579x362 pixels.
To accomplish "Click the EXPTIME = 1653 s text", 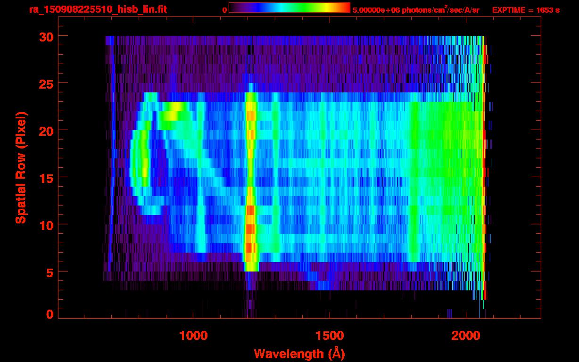I will coord(525,10).
